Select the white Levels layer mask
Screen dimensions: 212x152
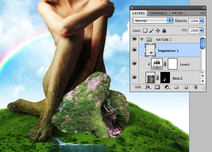click(172, 64)
